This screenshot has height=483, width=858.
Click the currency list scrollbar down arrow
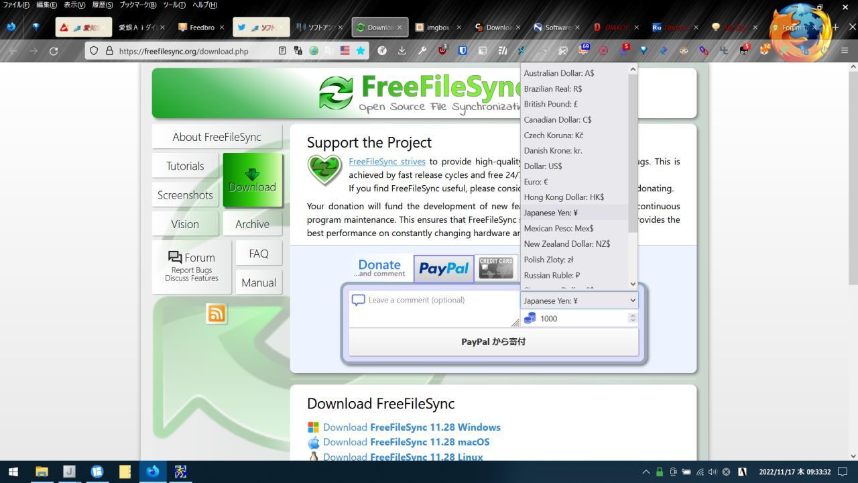point(633,284)
